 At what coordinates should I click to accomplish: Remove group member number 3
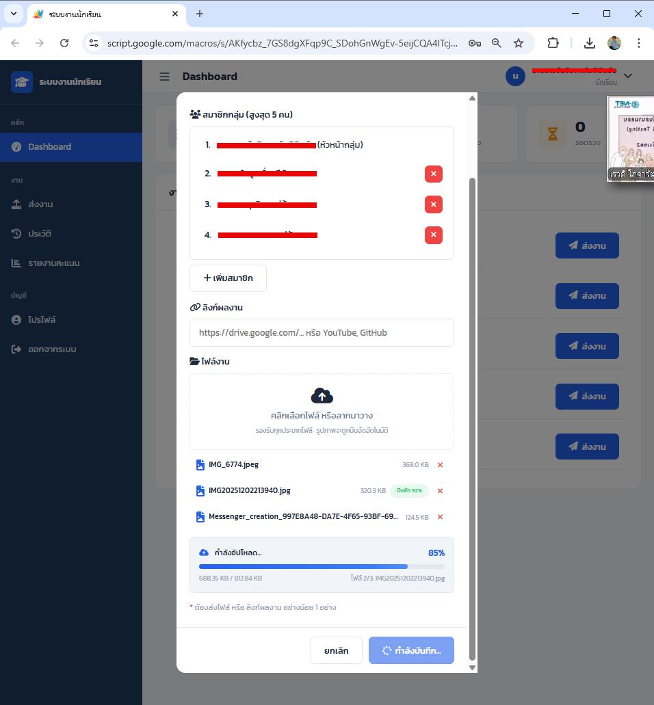[x=434, y=204]
